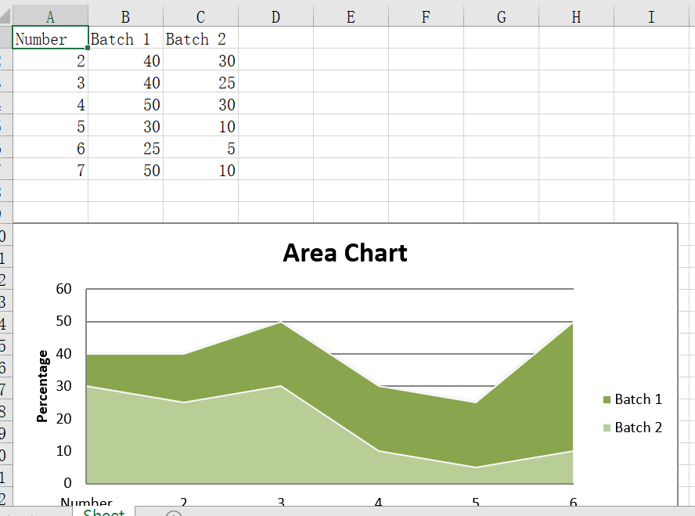Click the 'Batch 2' header cell

pos(201,38)
